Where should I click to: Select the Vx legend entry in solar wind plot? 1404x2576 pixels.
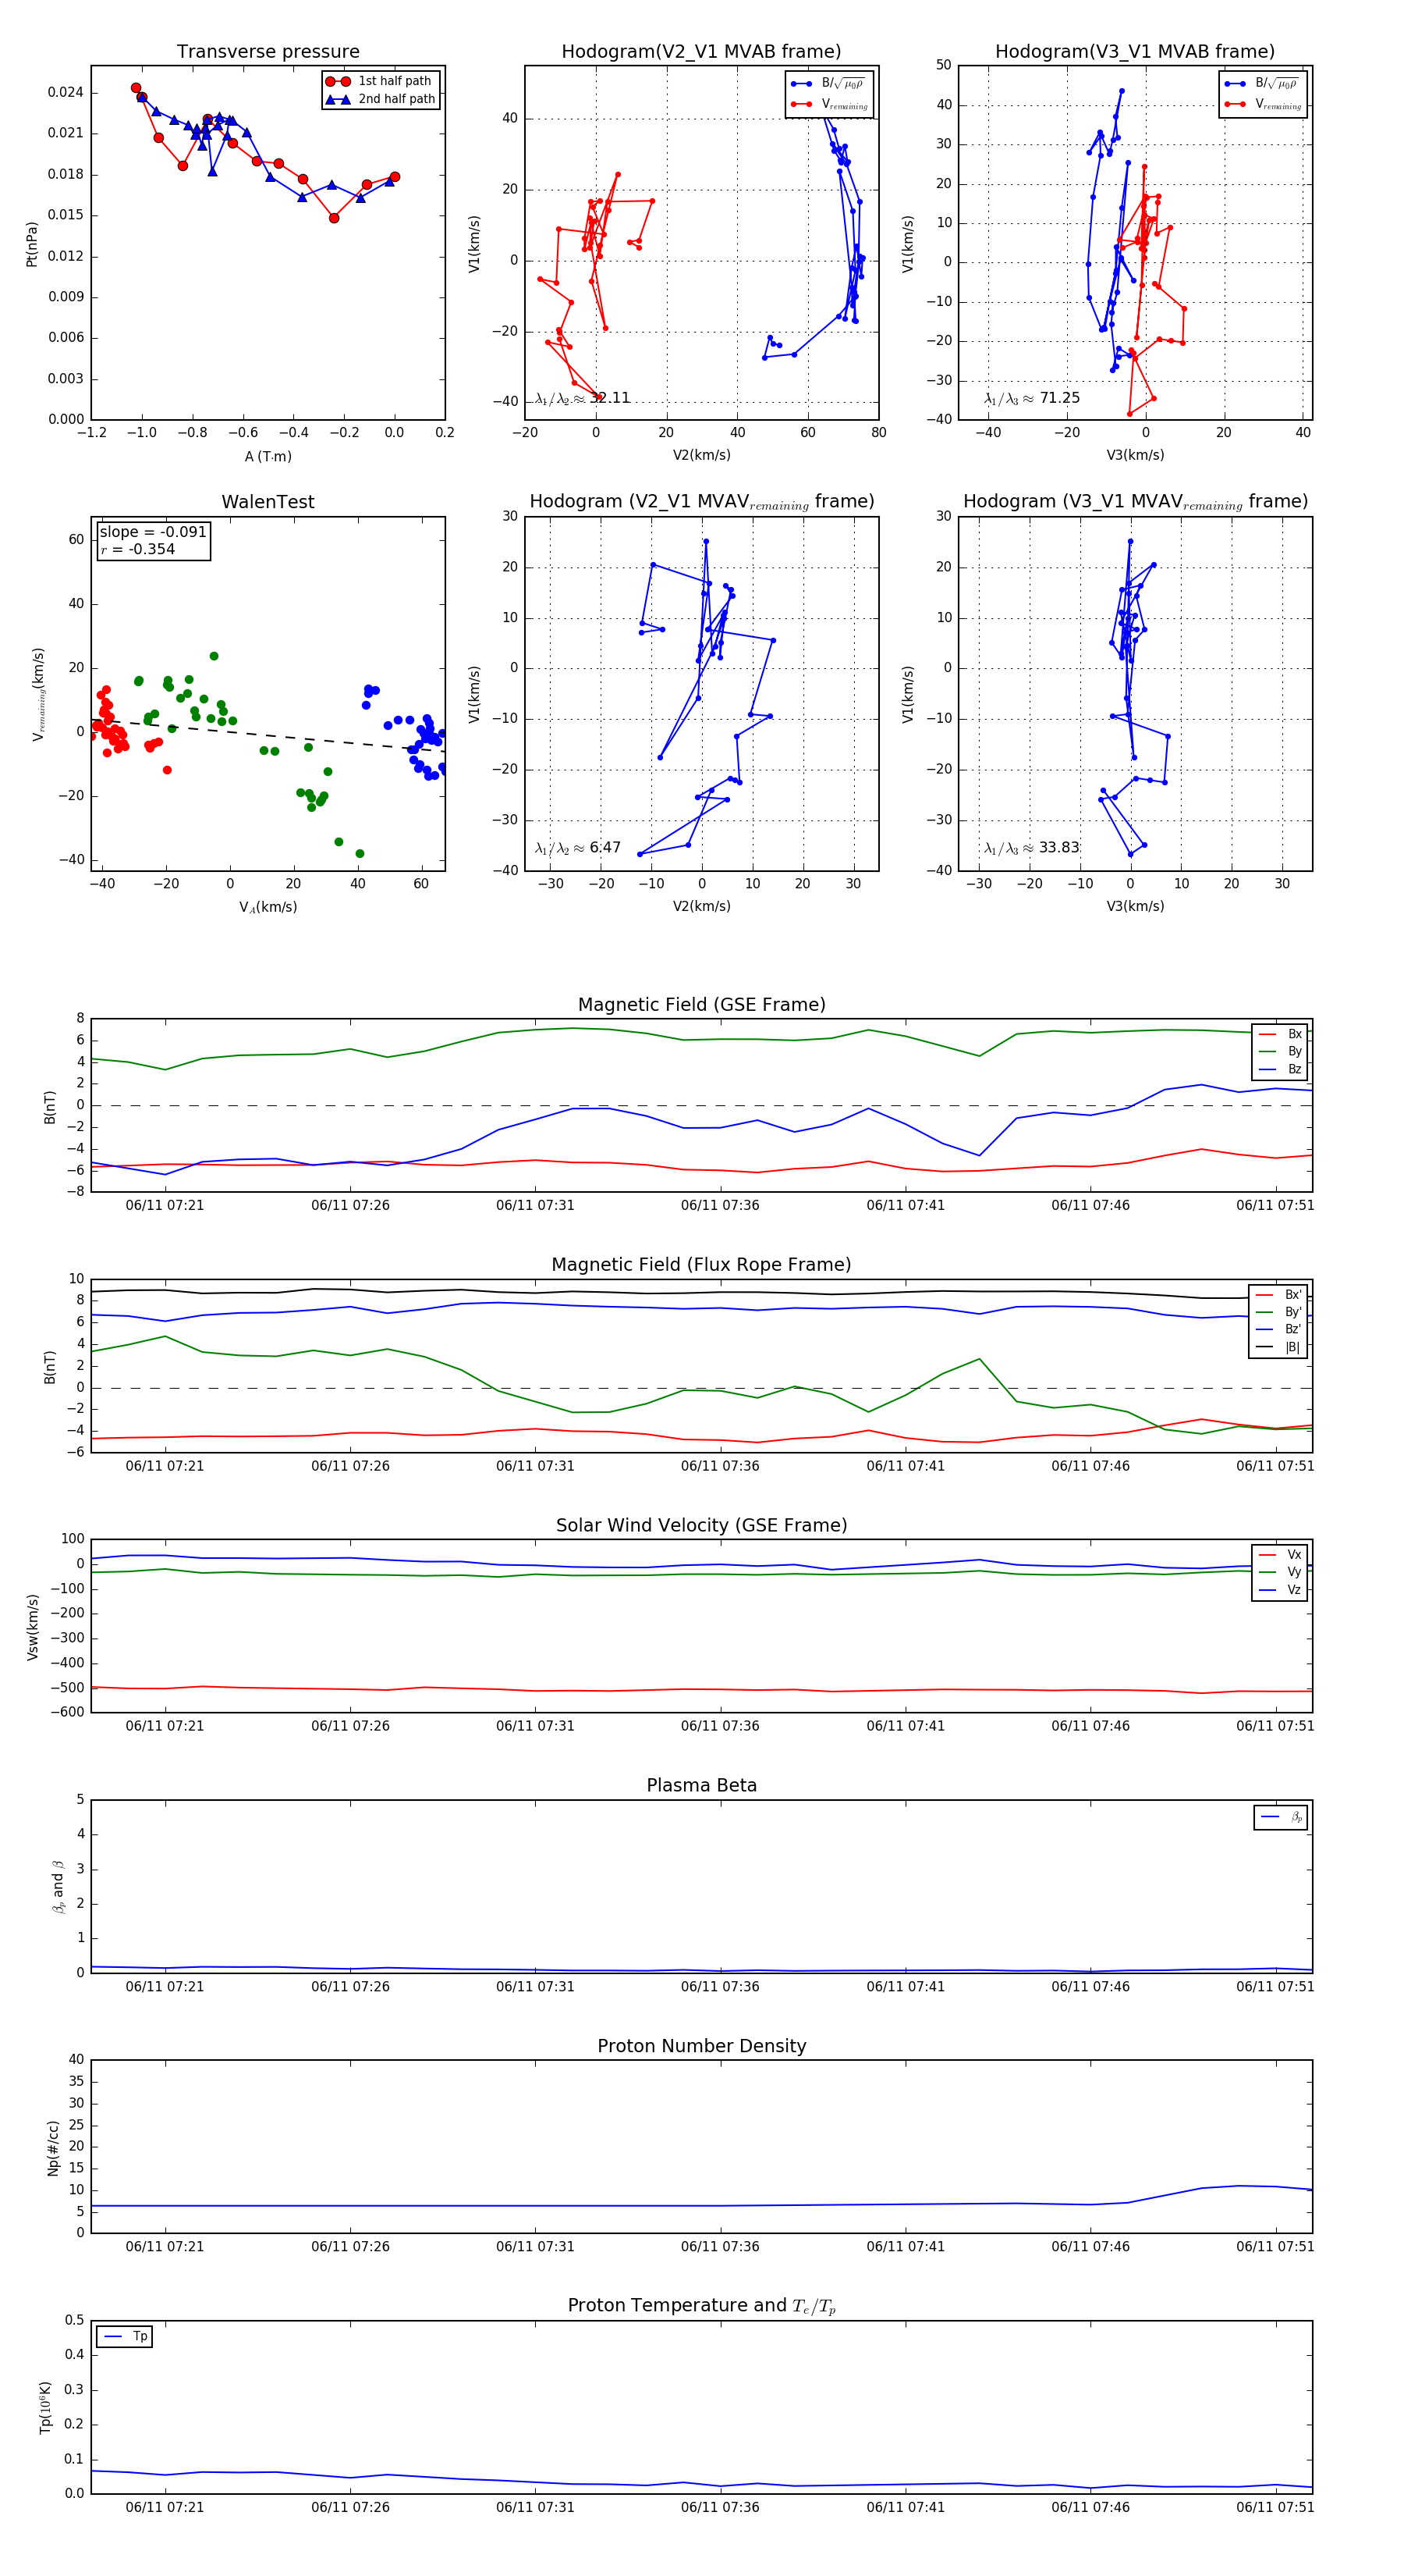pyautogui.click(x=1280, y=1555)
